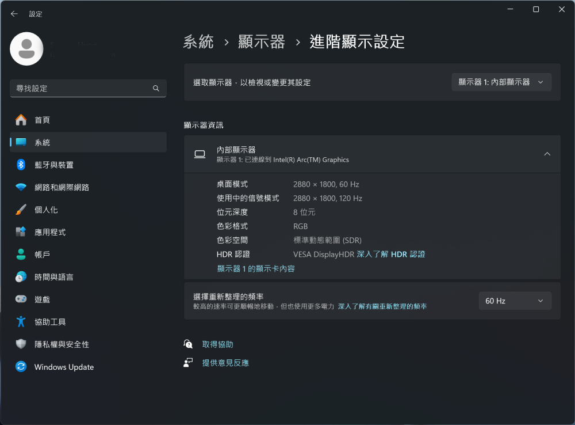Viewport: 575px width, 425px height.
Task: Click the 個人化 paintbrush icon
Action: pyautogui.click(x=21, y=210)
